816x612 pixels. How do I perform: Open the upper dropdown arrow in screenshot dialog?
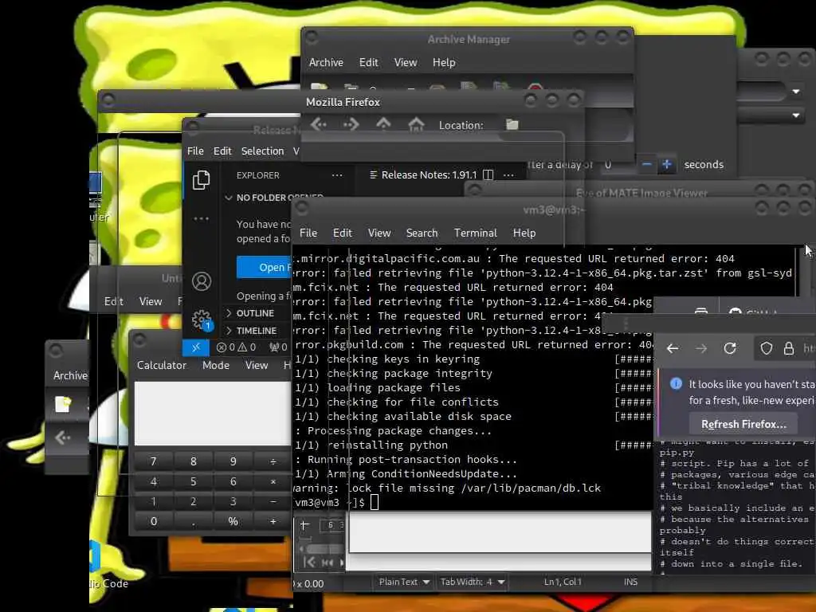(x=796, y=92)
